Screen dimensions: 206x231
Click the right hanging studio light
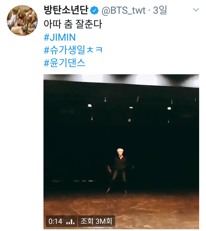point(169,108)
